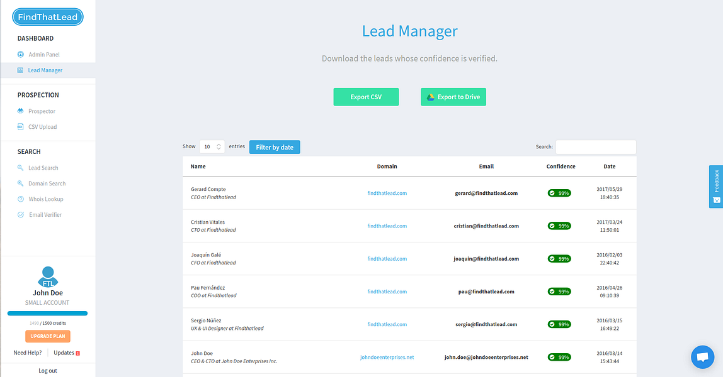Image resolution: width=723 pixels, height=377 pixels.
Task: Click the Export to Drive button
Action: click(x=453, y=97)
